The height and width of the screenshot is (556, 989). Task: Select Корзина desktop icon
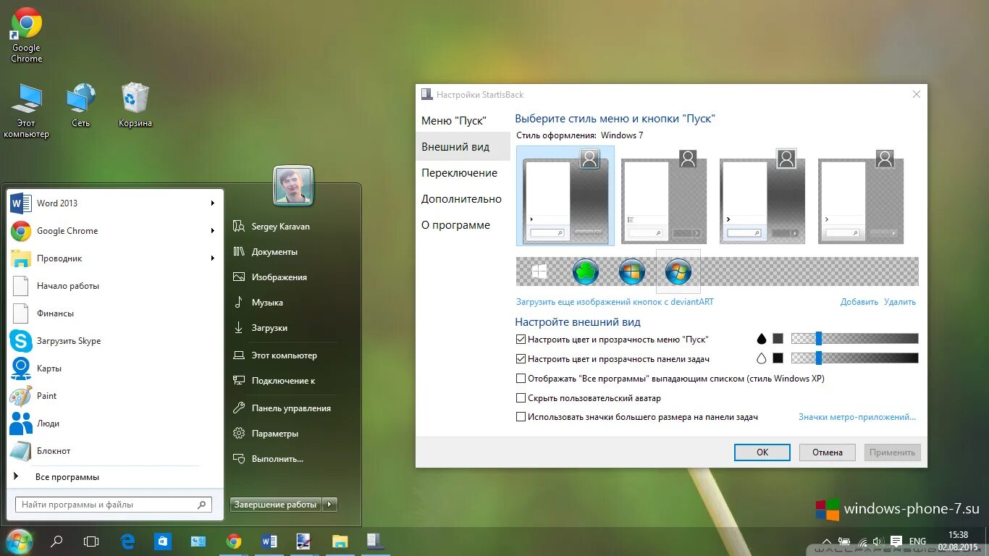(135, 105)
